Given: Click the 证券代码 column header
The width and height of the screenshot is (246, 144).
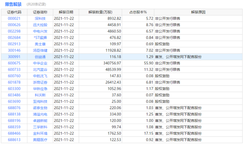Looking at the screenshot, I should (14, 12).
